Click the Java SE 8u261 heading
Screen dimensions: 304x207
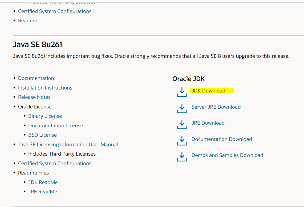click(38, 44)
